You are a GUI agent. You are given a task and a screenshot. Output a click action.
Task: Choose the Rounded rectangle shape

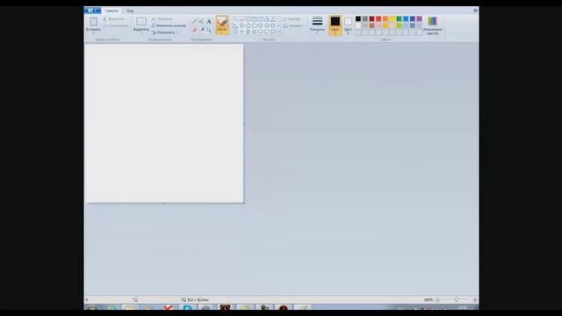coord(261,19)
